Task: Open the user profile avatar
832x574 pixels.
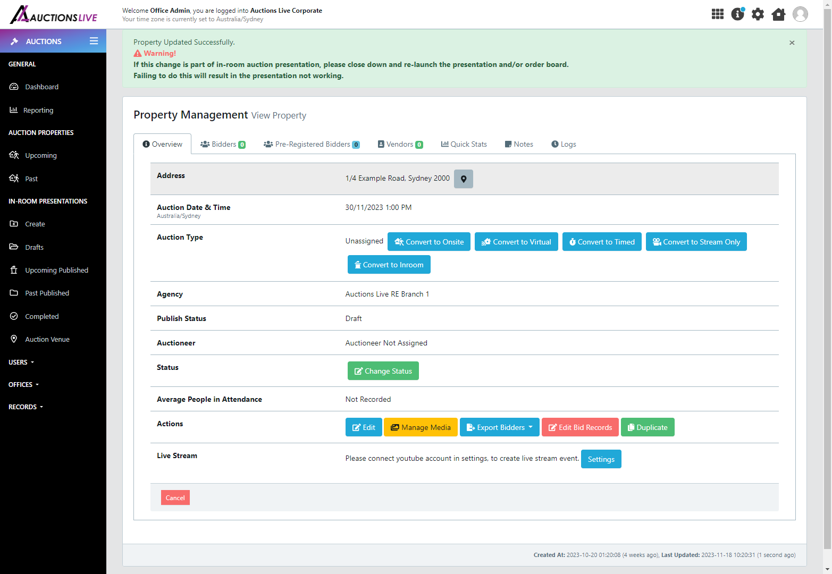Action: [x=800, y=14]
